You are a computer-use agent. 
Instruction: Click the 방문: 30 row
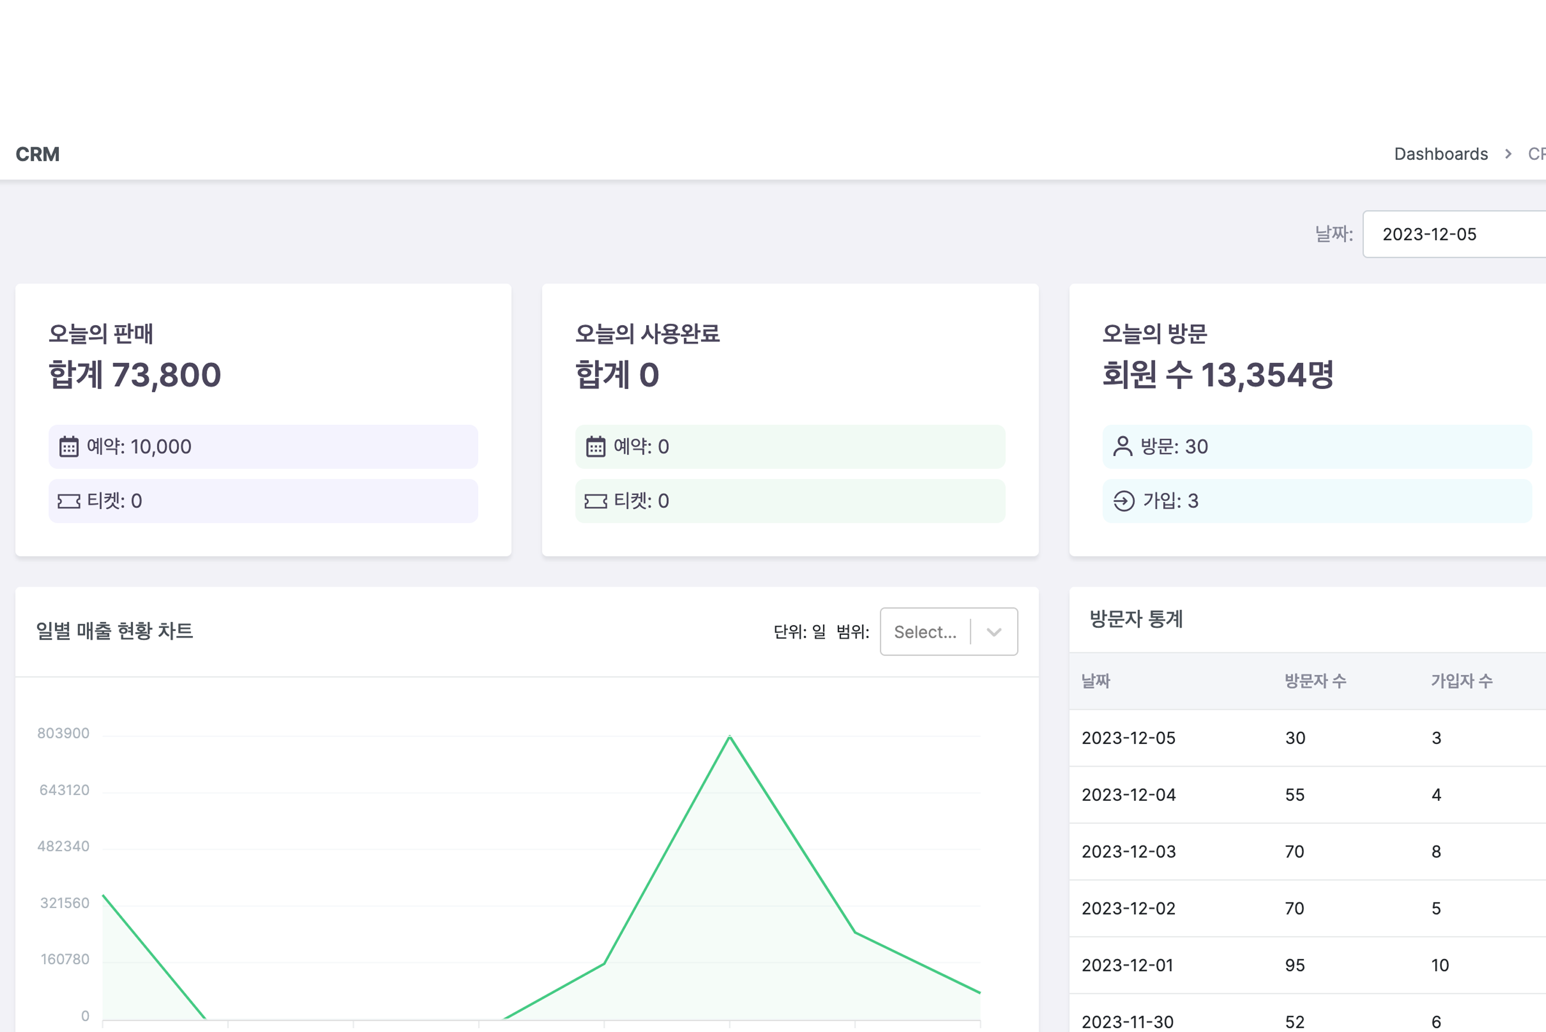1317,447
